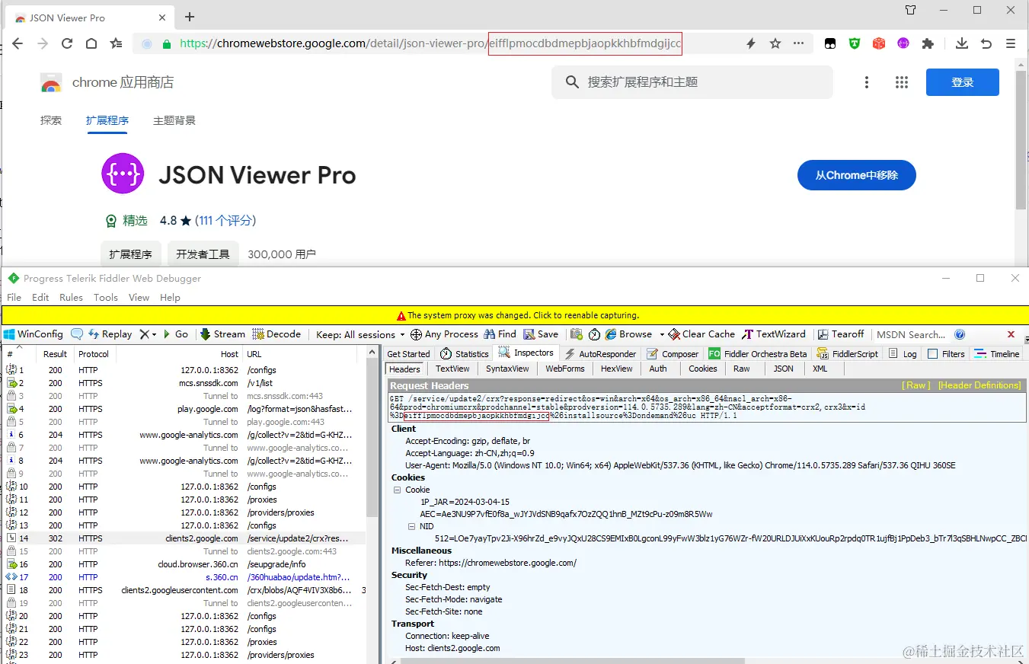Screen dimensions: 1029x664
Task: Select the HexView inspector tab
Action: 616,369
